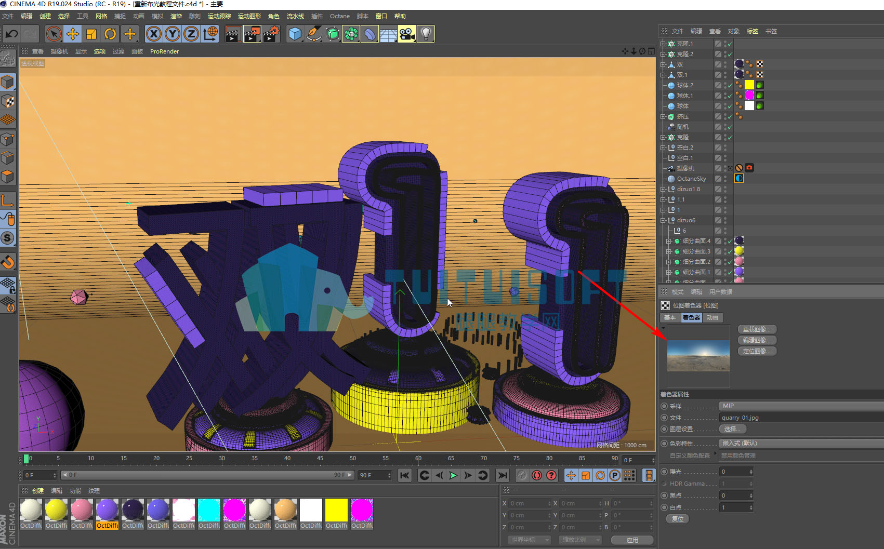Switch to the 动画 tab
The width and height of the screenshot is (884, 549).
point(713,317)
